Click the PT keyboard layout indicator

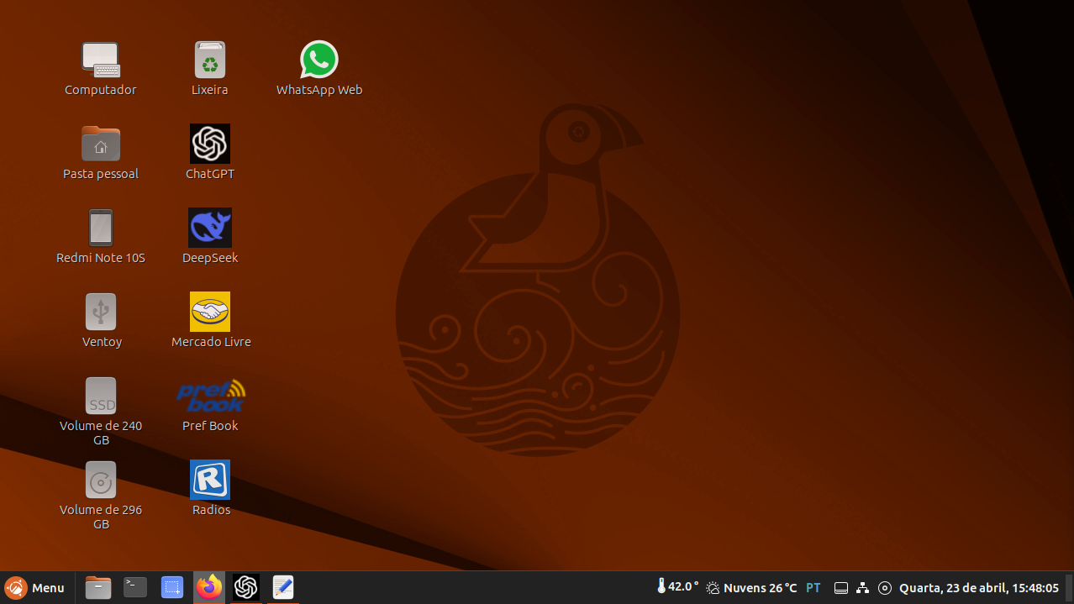[813, 588]
